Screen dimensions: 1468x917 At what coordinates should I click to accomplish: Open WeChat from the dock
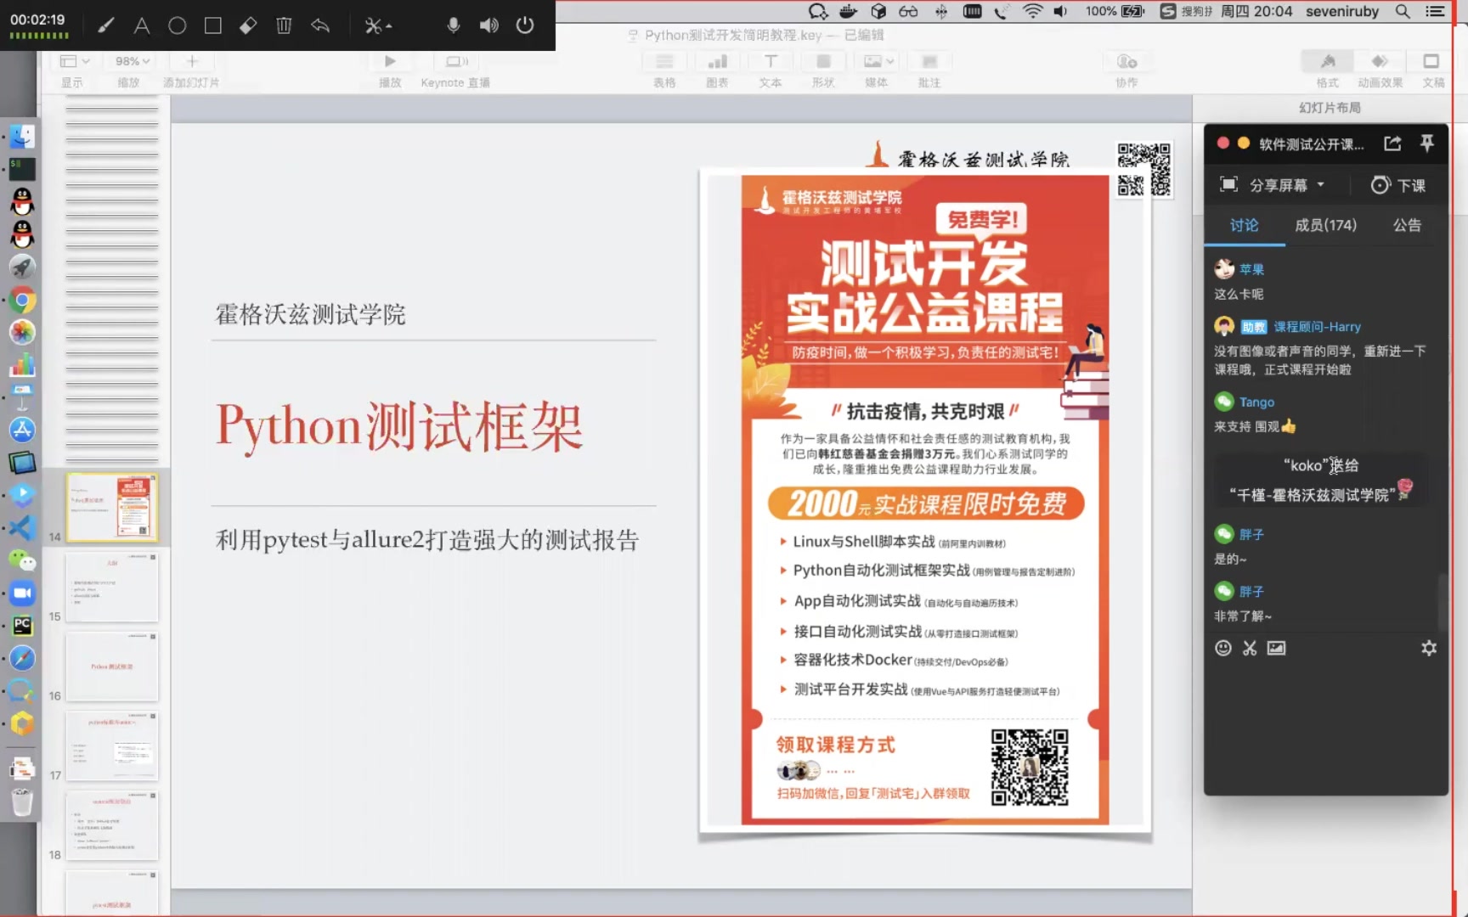click(x=22, y=560)
